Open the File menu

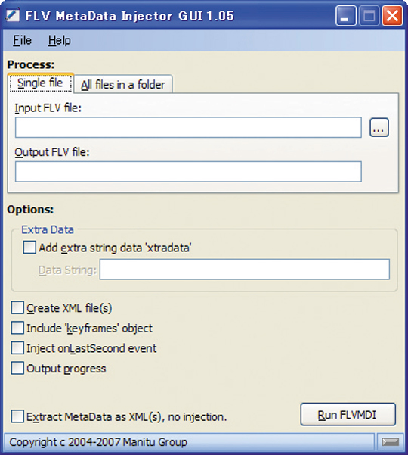(x=22, y=40)
